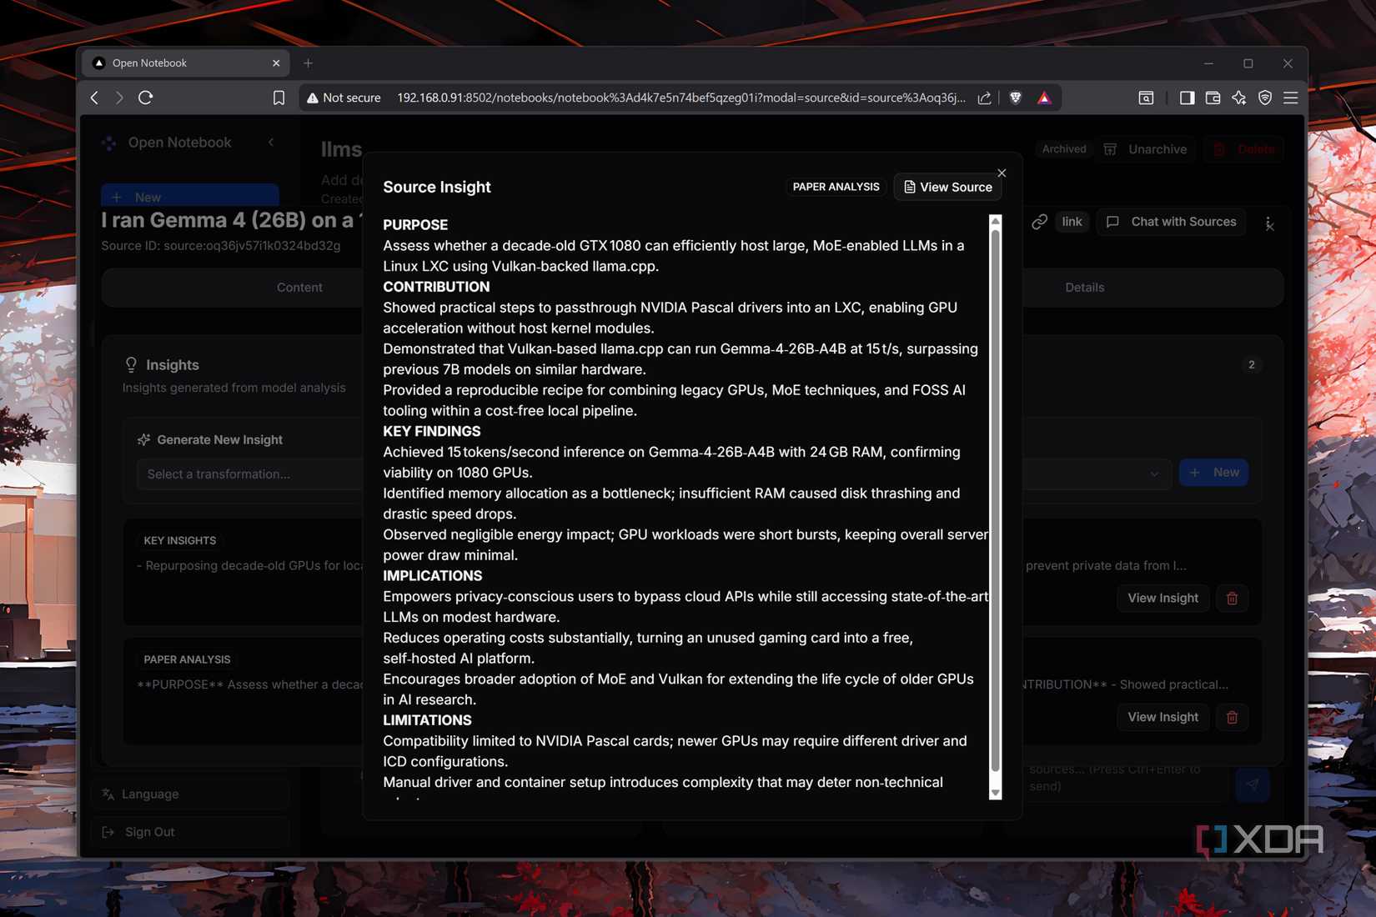This screenshot has width=1376, height=917.
Task: Open the Brave Wallet icon
Action: [1213, 98]
